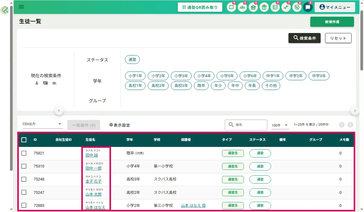Click the 通塾QR読み取り button
364x212 pixels.
[x=200, y=7]
